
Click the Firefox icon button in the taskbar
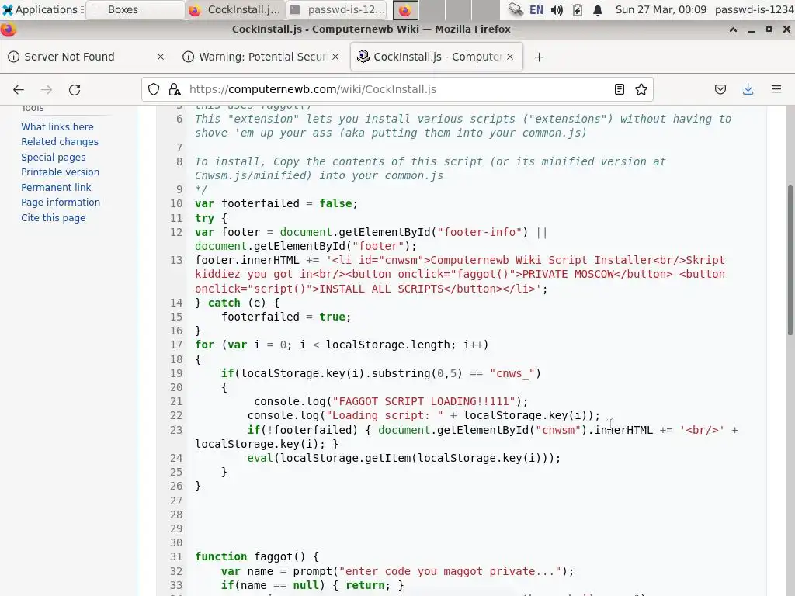405,9
